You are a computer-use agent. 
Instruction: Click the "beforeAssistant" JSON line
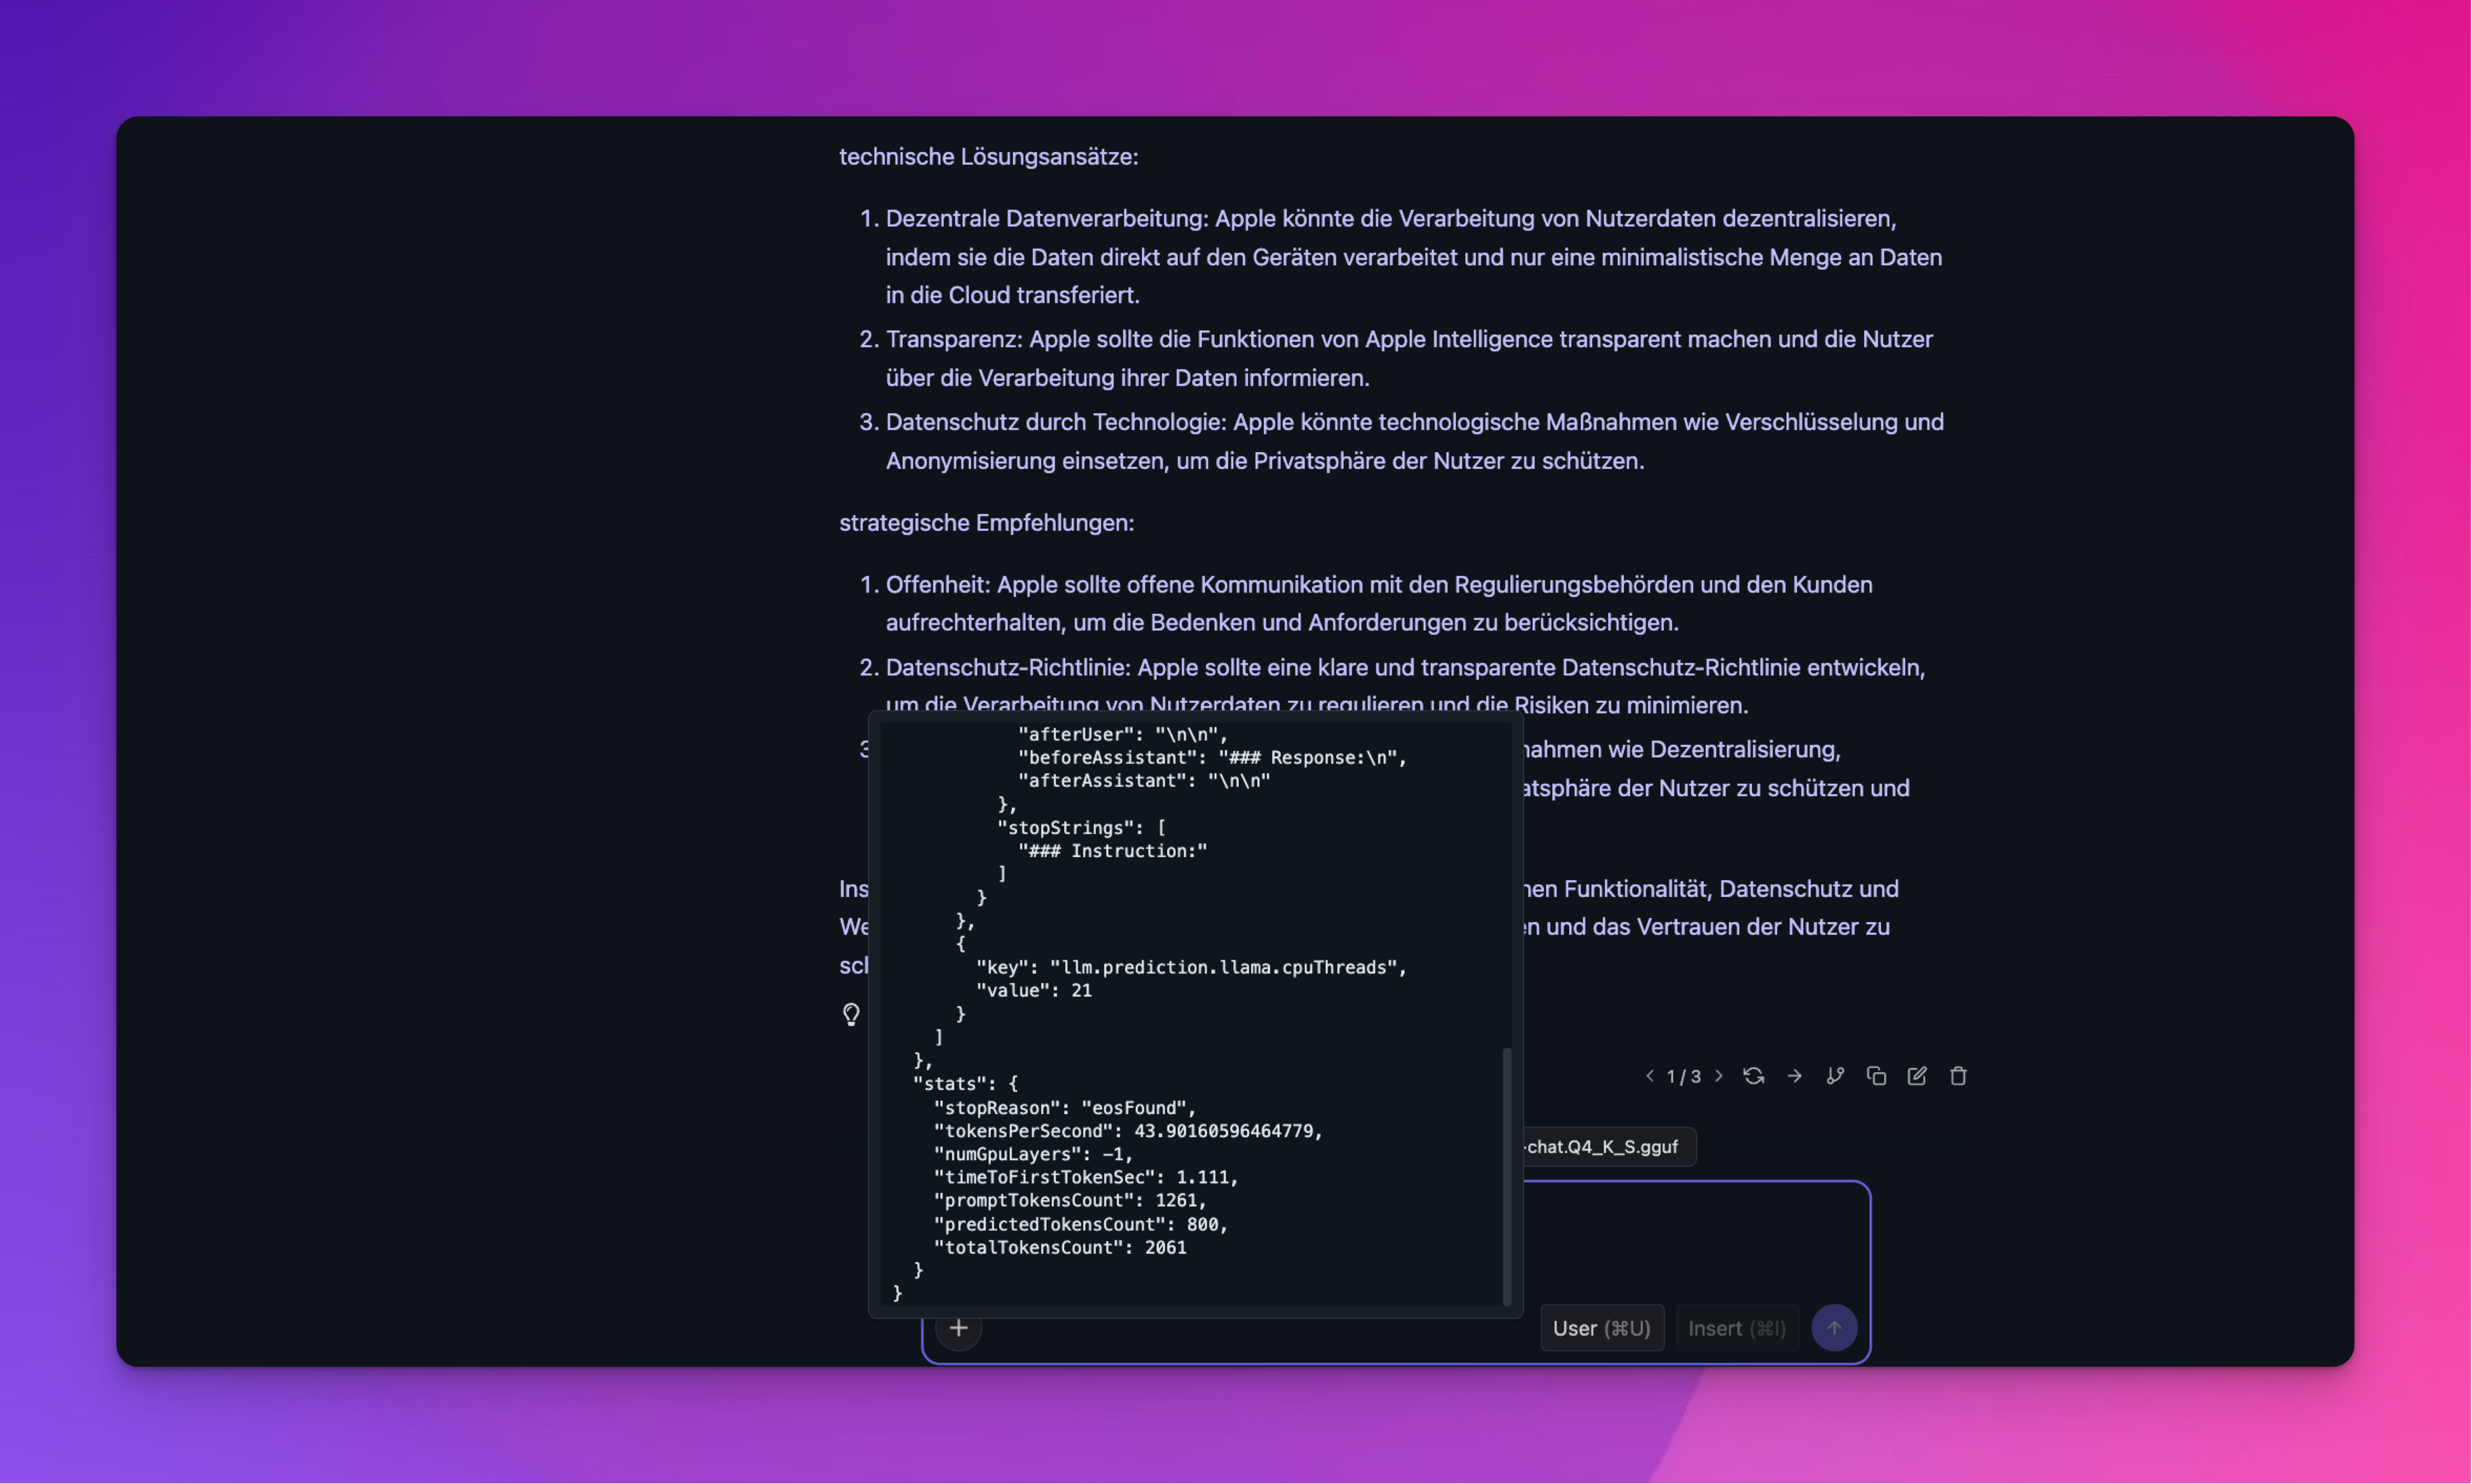tap(1212, 757)
